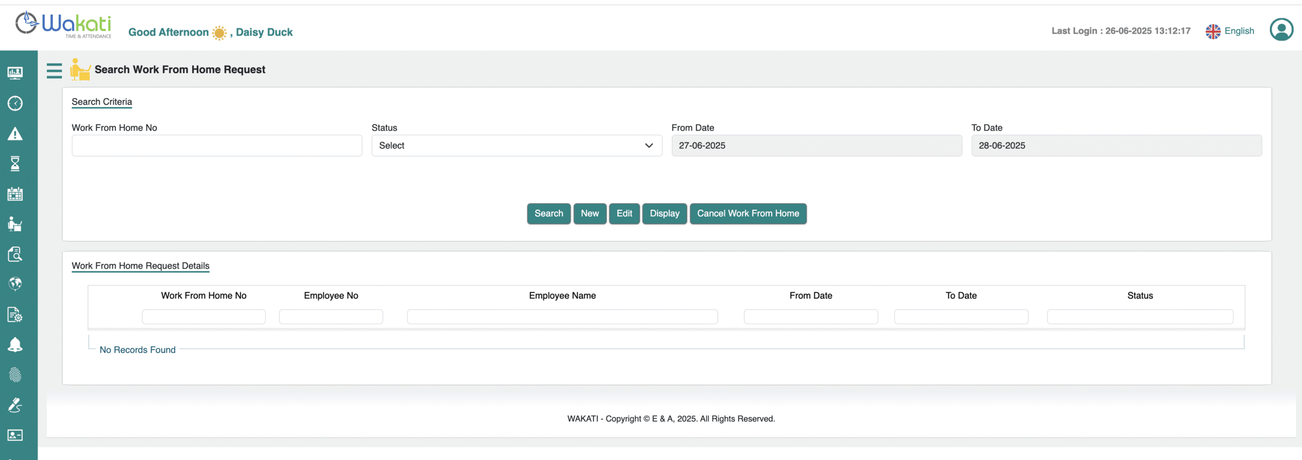1302x460 pixels.
Task: Open the From Date picker field
Action: click(x=816, y=146)
